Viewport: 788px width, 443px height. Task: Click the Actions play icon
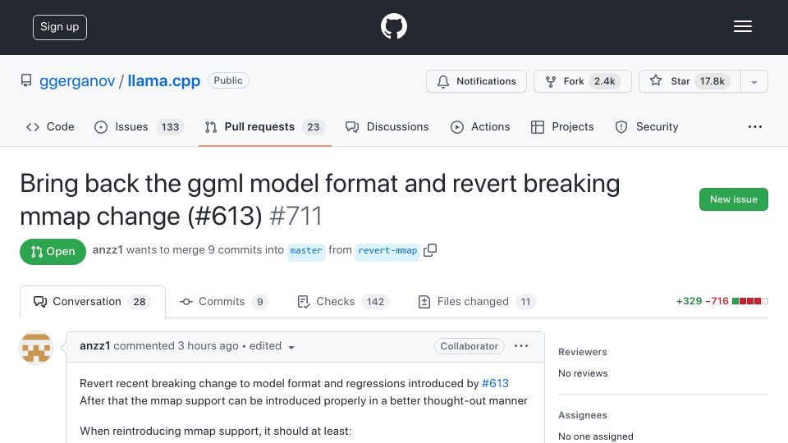[457, 127]
